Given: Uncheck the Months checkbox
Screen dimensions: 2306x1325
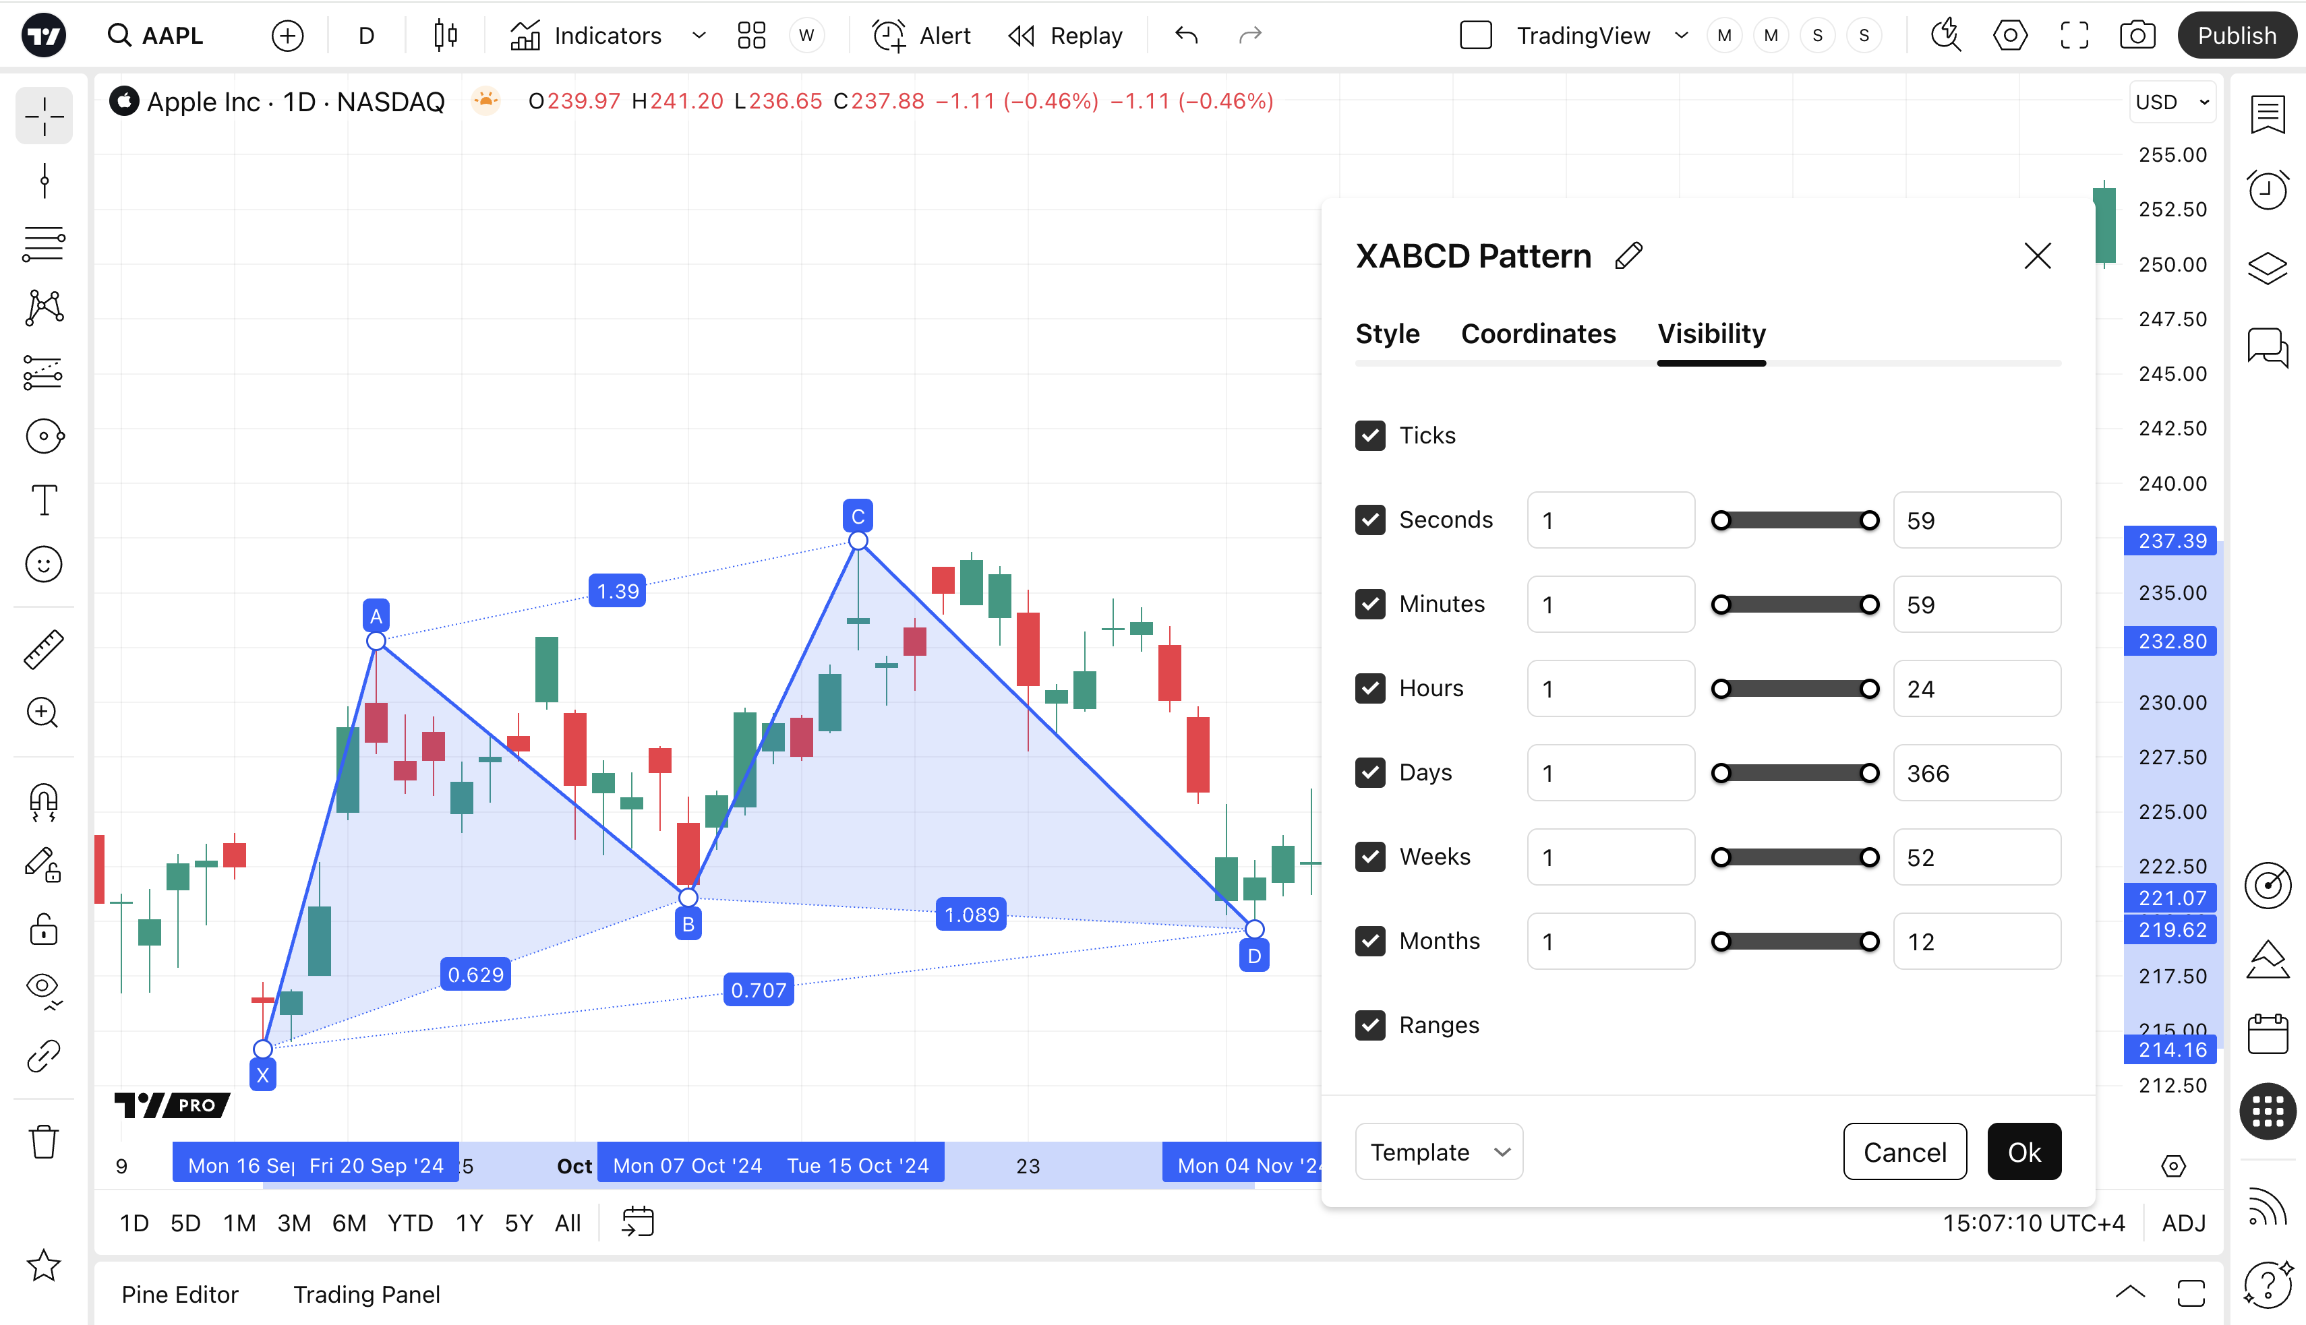Looking at the screenshot, I should coord(1370,941).
